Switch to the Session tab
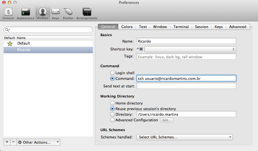The height and width of the screenshot is (151, 258). click(x=202, y=27)
